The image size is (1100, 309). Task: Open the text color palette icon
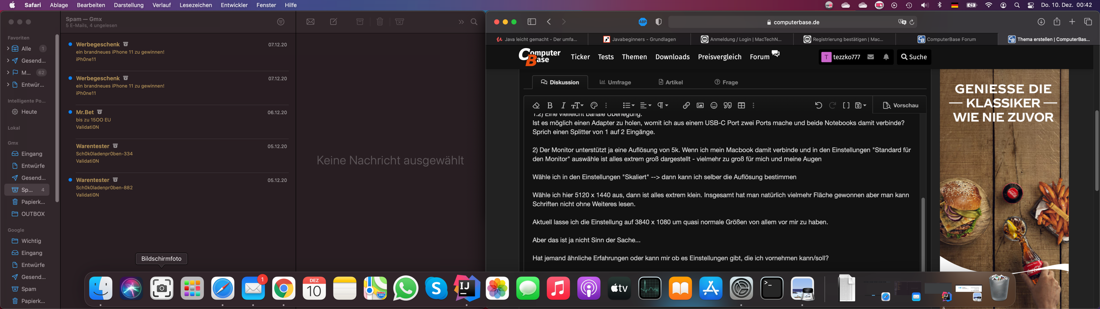click(594, 105)
